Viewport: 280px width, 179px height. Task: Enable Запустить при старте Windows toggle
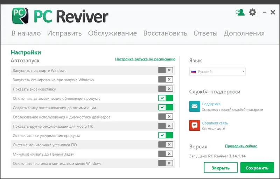[x=166, y=70]
